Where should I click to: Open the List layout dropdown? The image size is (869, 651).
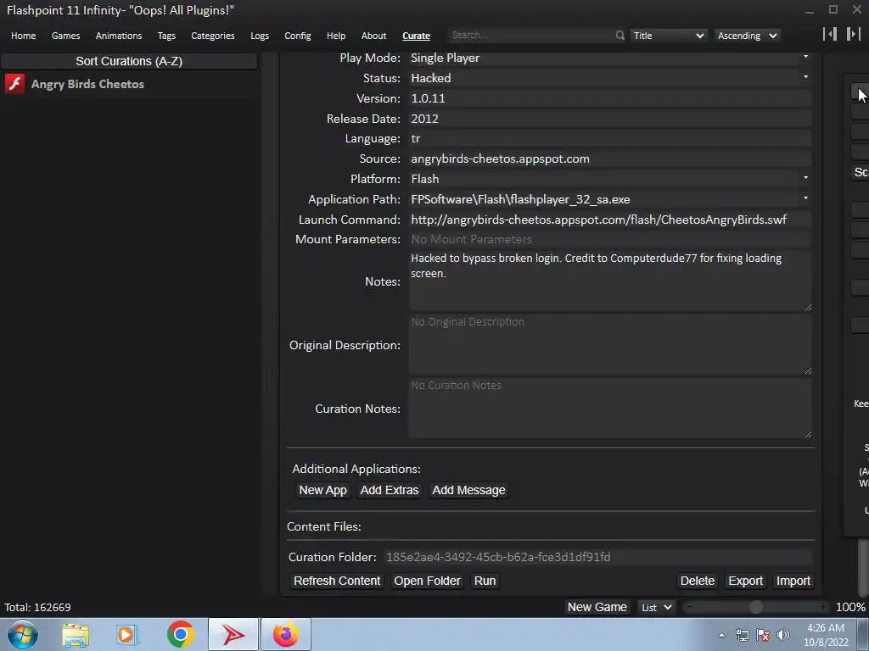point(656,607)
